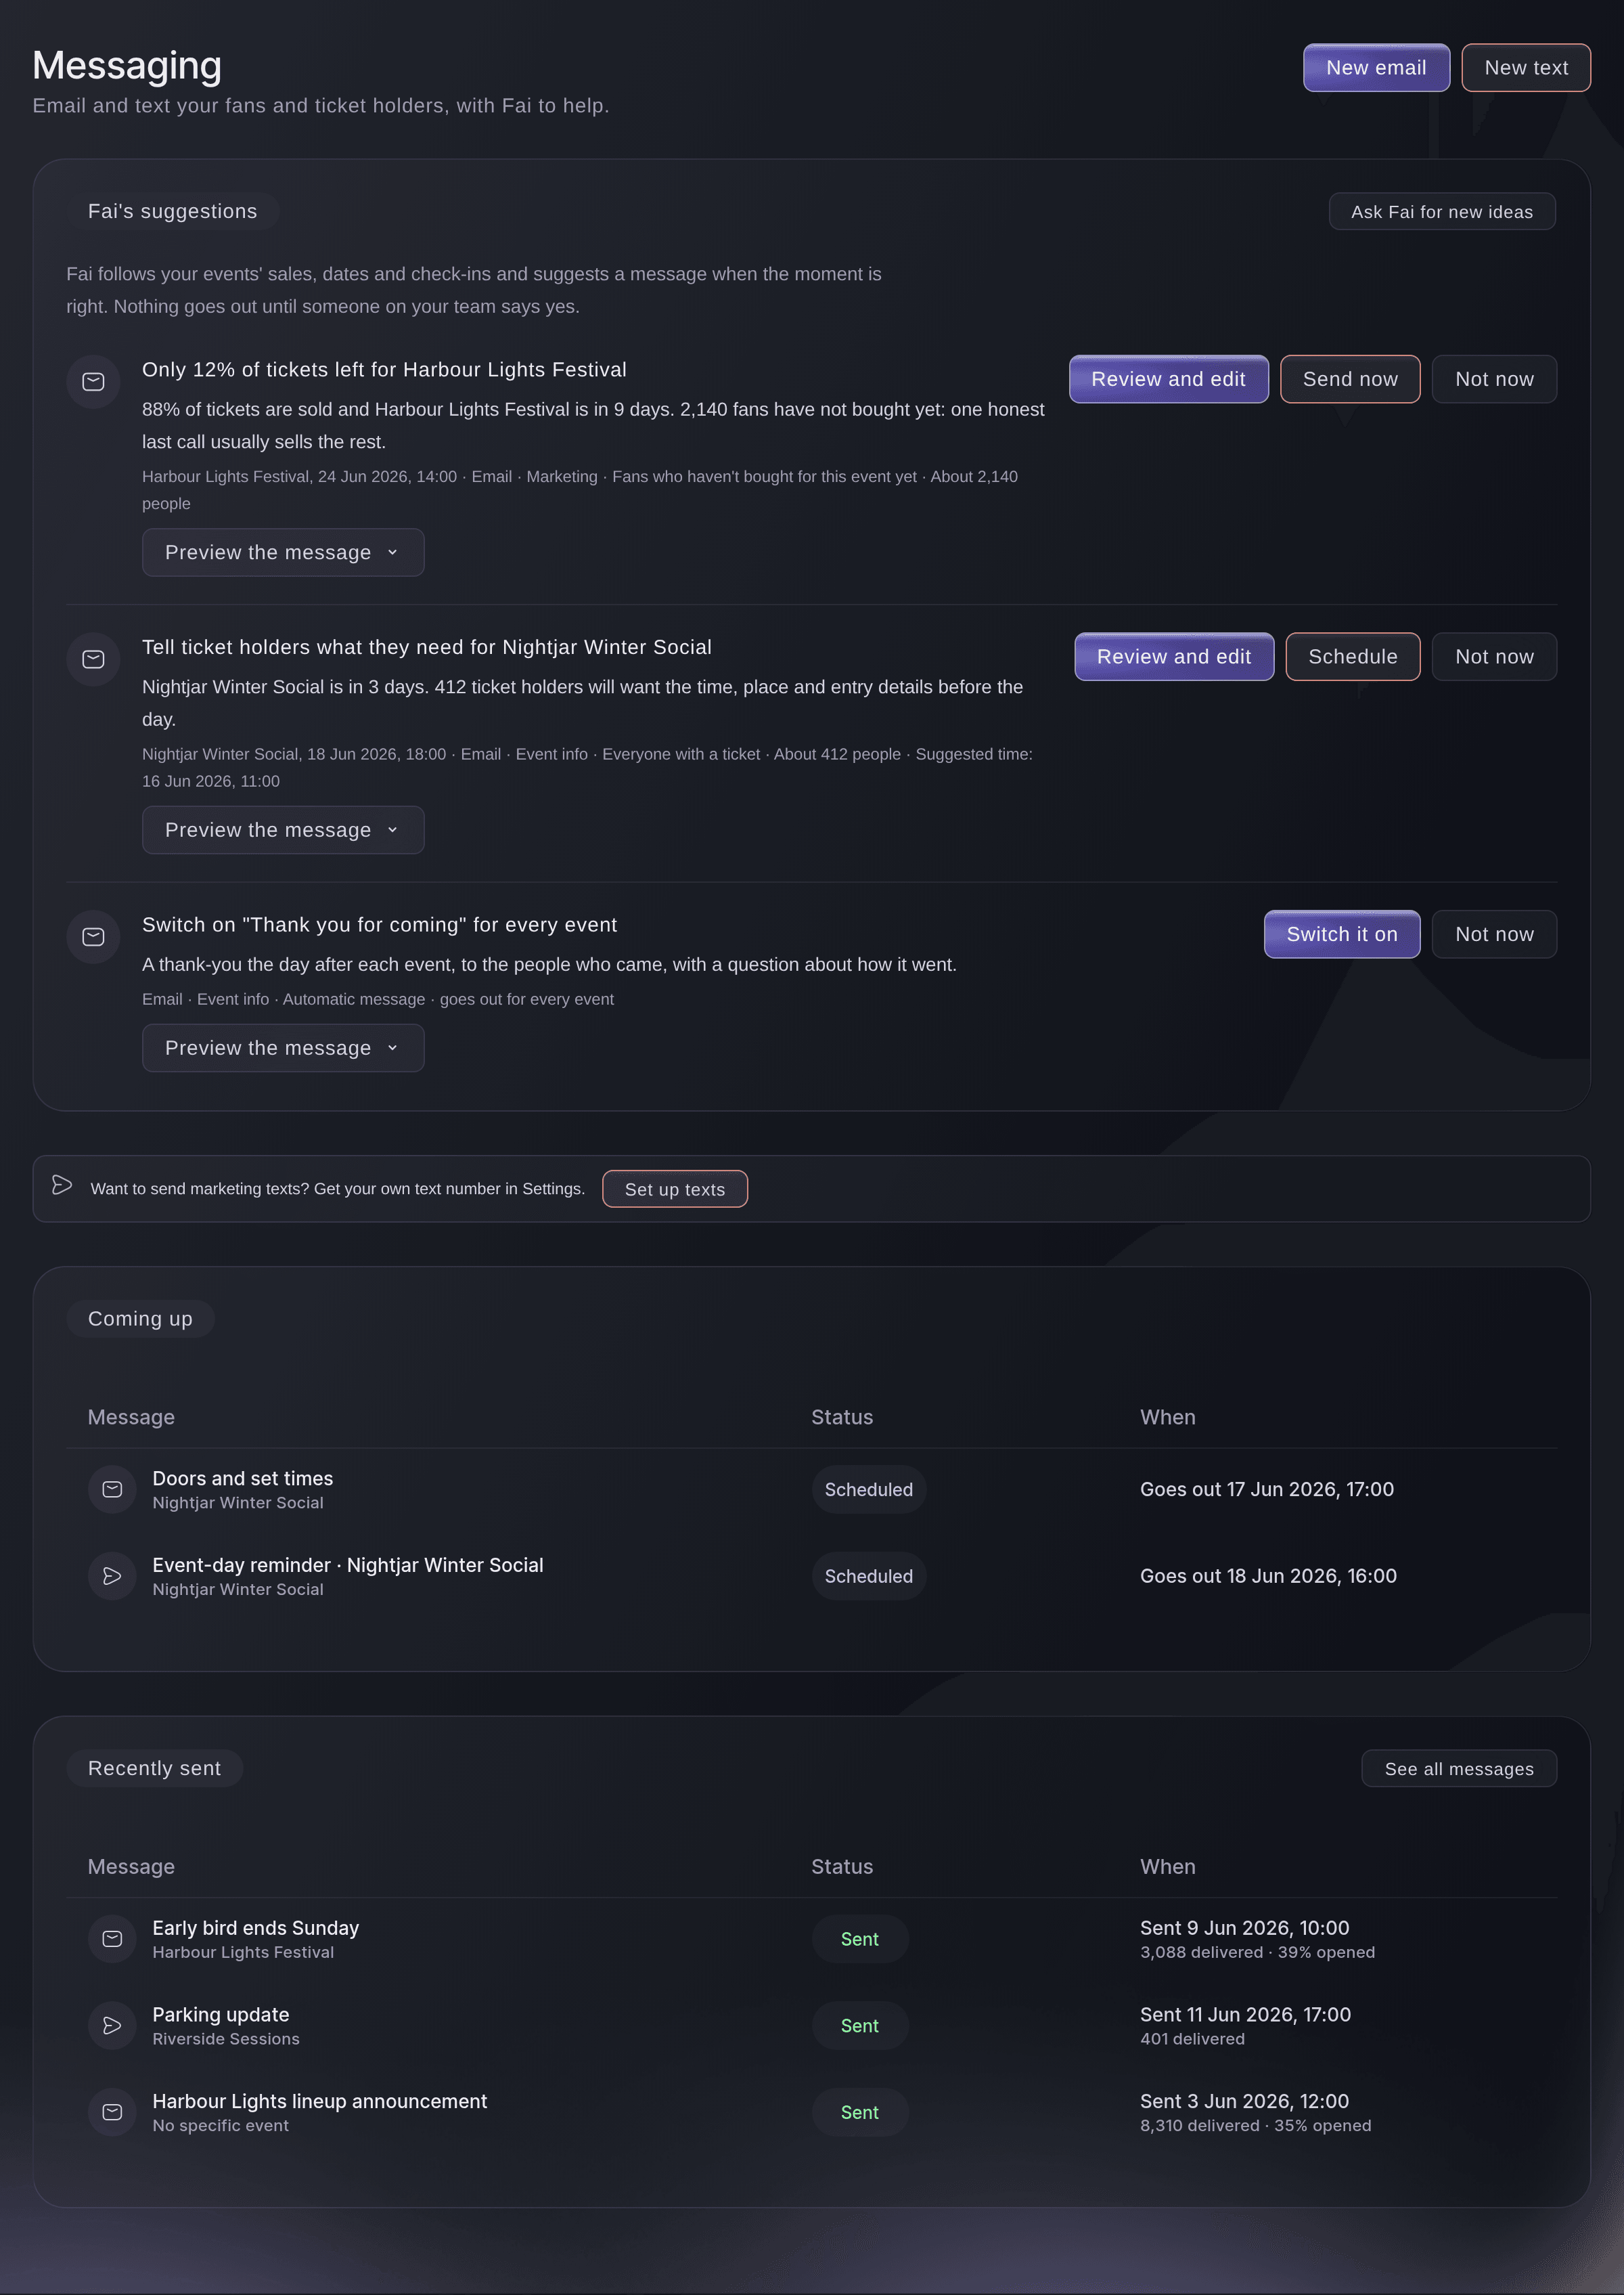
Task: Click the email icon for Early bird ends Sunday
Action: (x=112, y=1939)
